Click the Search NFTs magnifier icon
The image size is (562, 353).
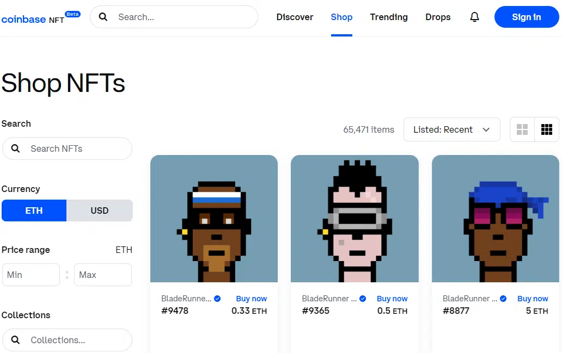pyautogui.click(x=15, y=148)
